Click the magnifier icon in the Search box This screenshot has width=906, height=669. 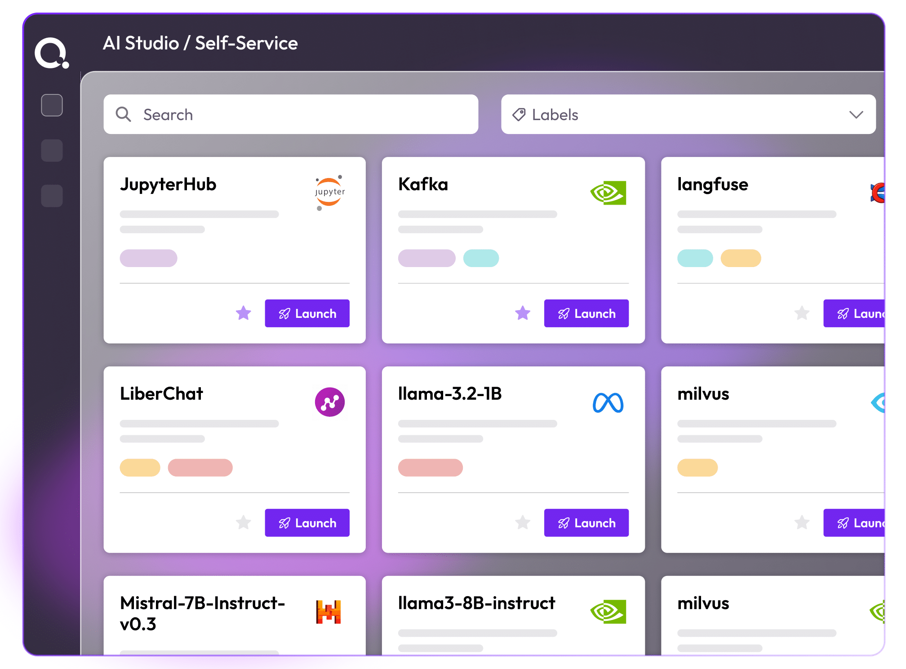point(123,114)
